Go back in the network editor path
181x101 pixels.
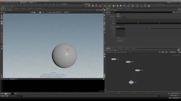(x=107, y=50)
